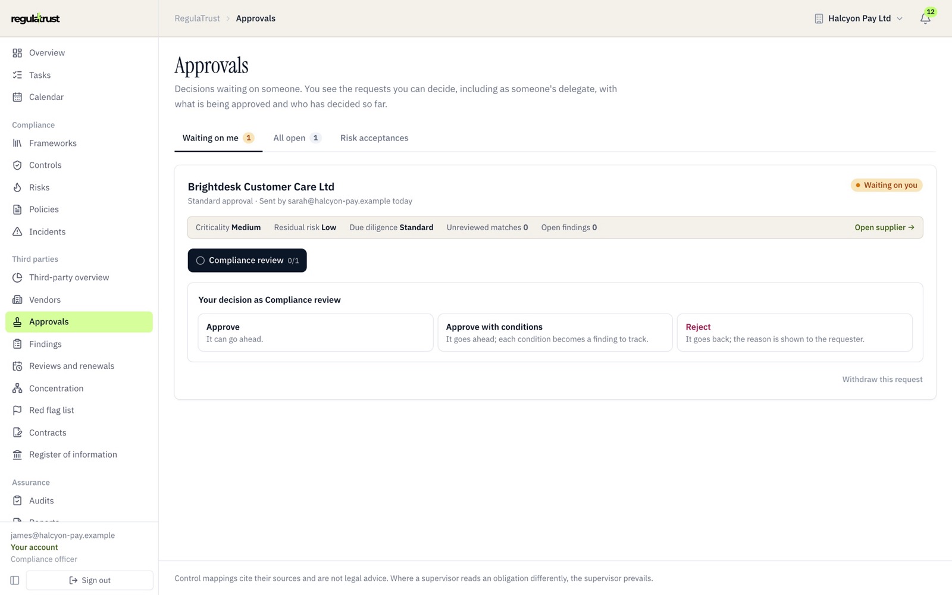The height and width of the screenshot is (595, 952).
Task: Click the Red flag list icon
Action: pos(17,411)
